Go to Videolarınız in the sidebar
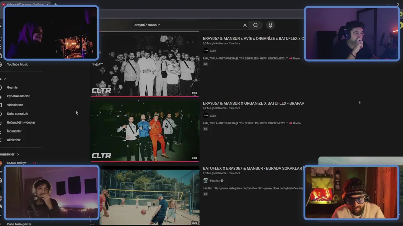This screenshot has width=403, height=226. click(15, 105)
